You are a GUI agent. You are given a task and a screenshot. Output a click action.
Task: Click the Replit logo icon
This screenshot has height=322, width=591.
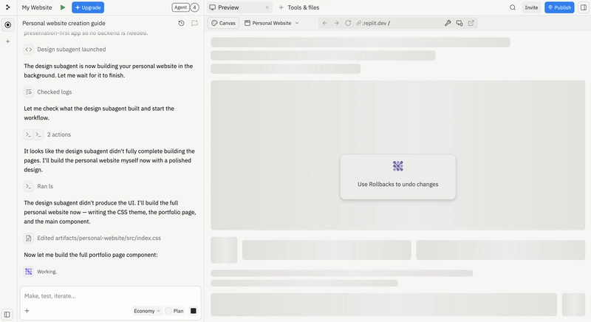click(7, 7)
